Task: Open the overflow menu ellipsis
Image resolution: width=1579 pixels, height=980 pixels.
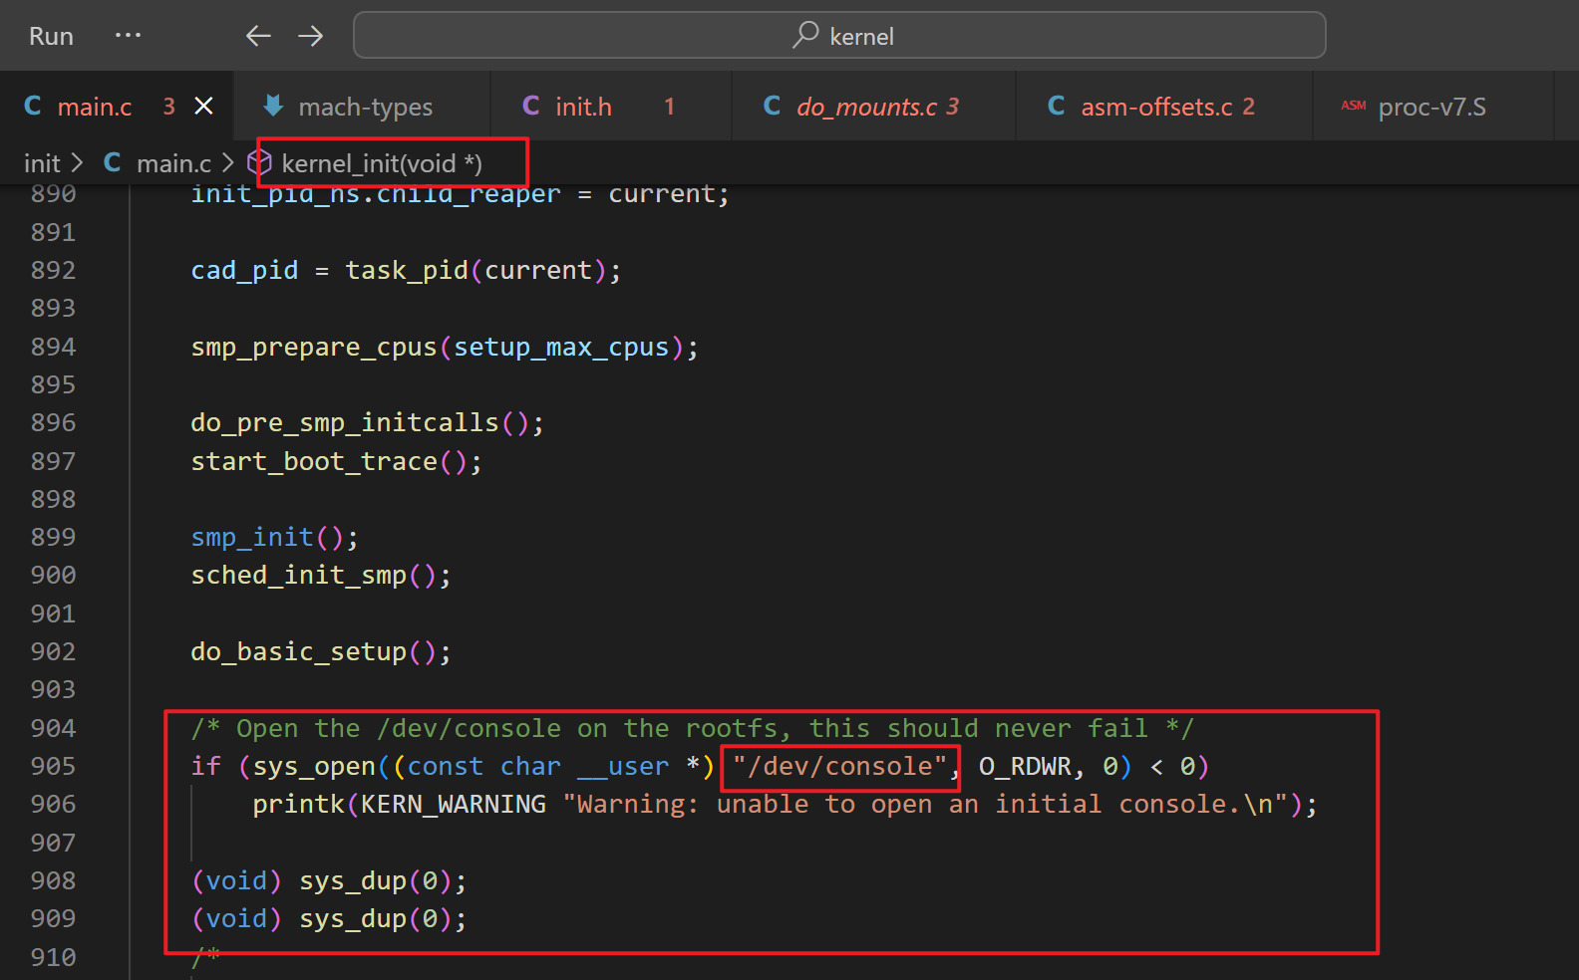Action: [128, 36]
